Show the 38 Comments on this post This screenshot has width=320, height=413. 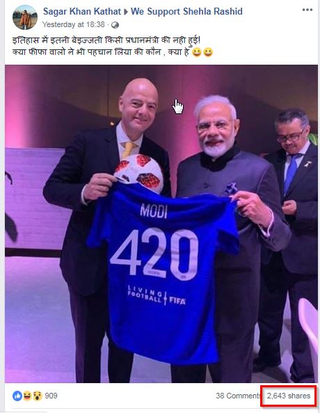tap(238, 396)
